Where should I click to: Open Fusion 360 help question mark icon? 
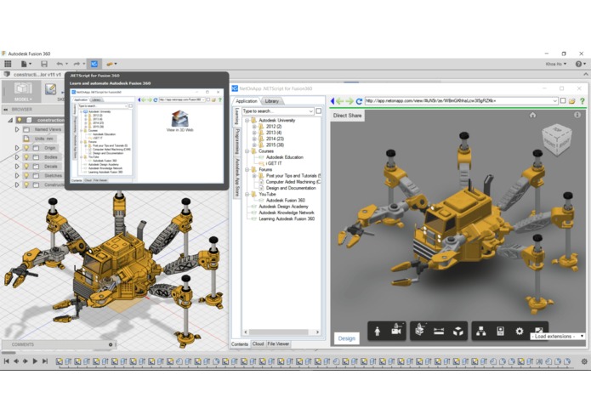[x=578, y=64]
